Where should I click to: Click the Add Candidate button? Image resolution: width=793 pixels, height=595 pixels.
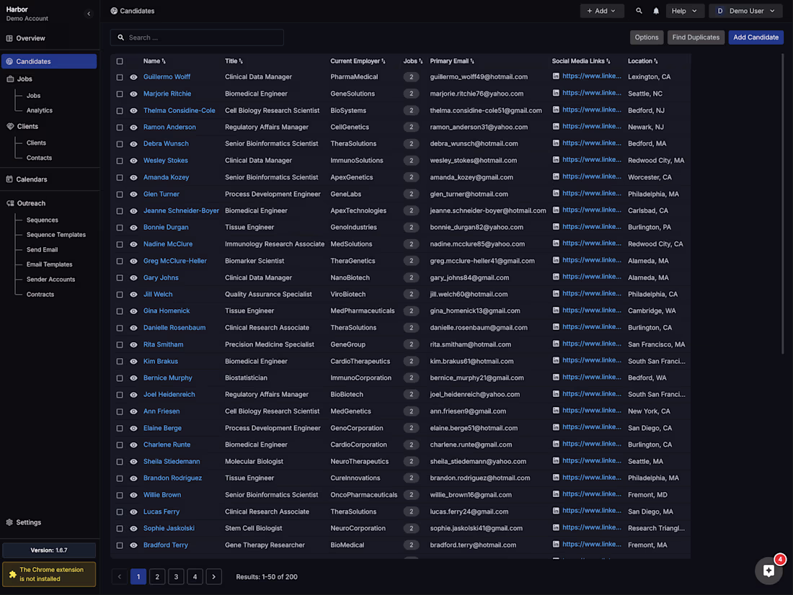click(x=756, y=37)
